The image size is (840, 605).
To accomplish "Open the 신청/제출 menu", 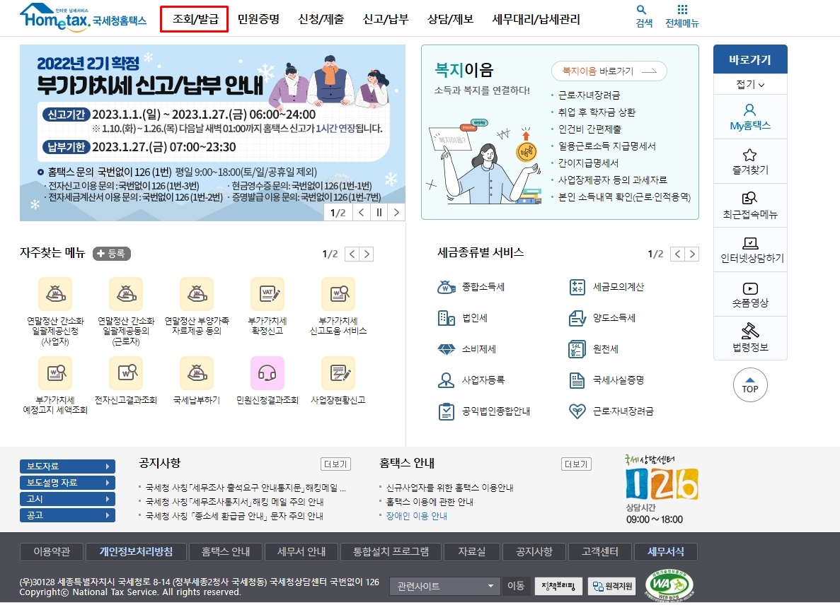I will 321,19.
